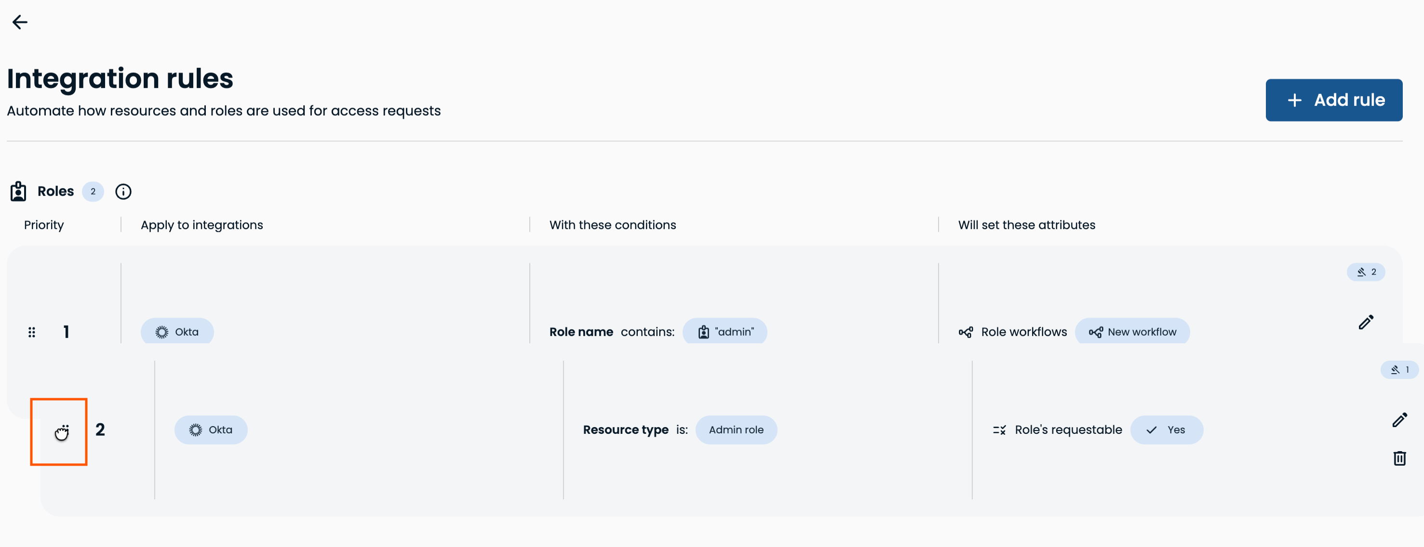
Task: Click the Resource type condition label
Action: pos(625,430)
